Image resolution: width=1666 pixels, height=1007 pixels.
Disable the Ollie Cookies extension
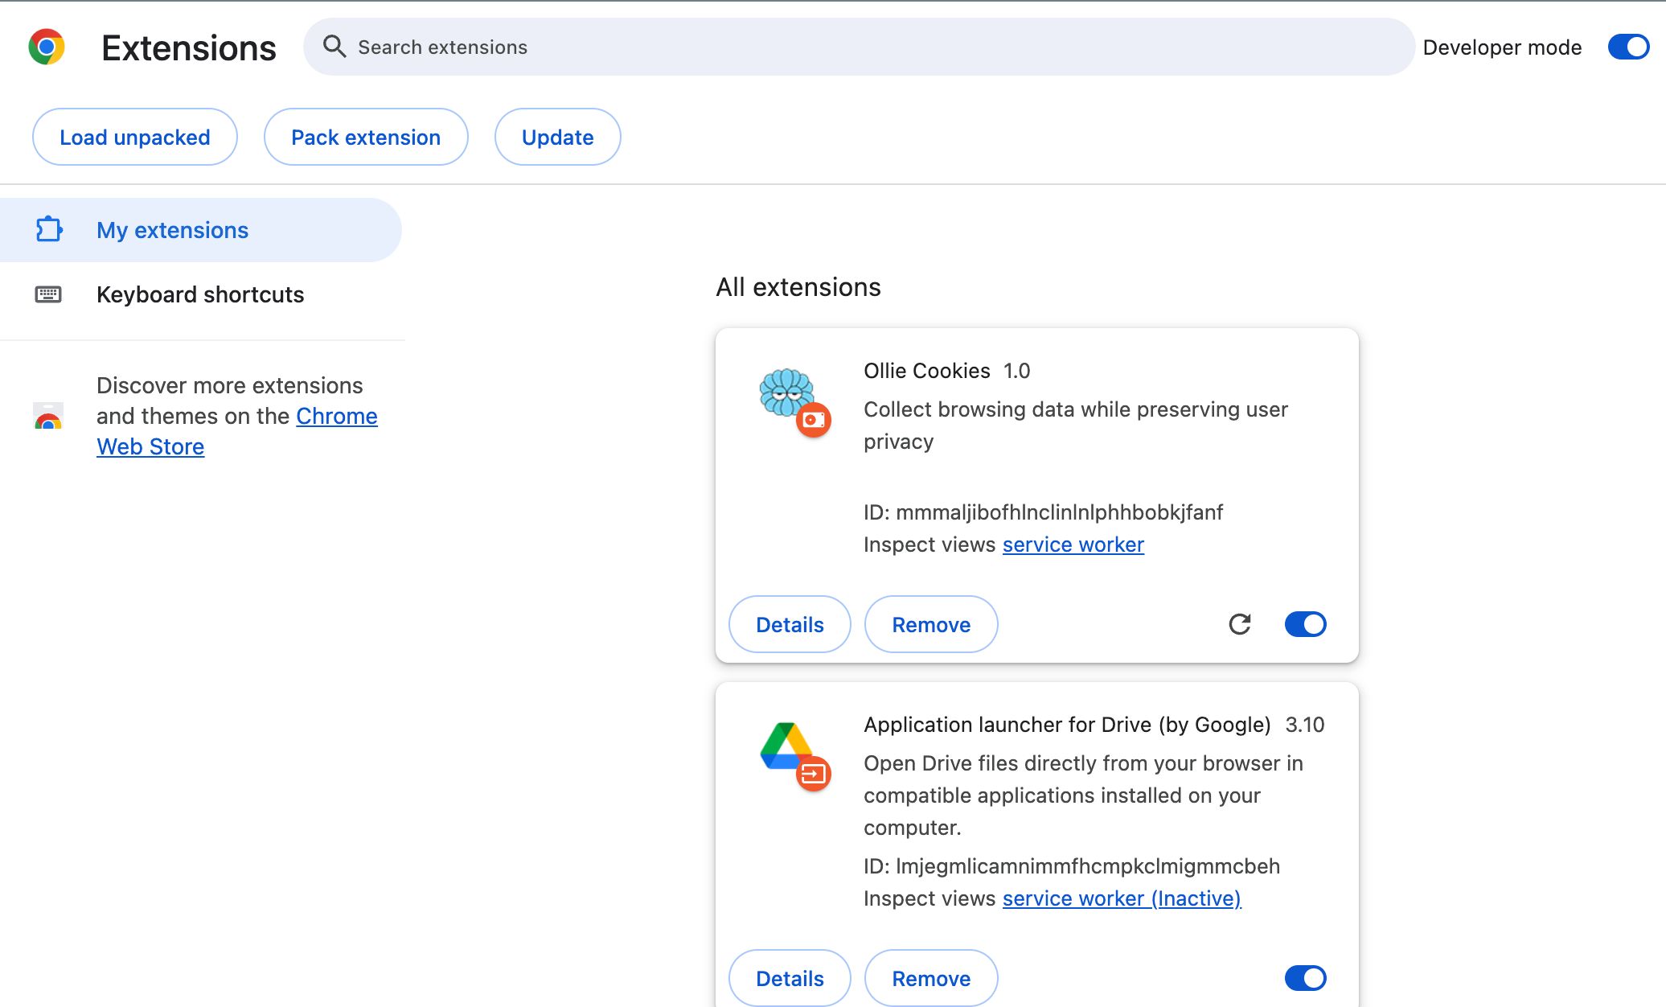1306,624
